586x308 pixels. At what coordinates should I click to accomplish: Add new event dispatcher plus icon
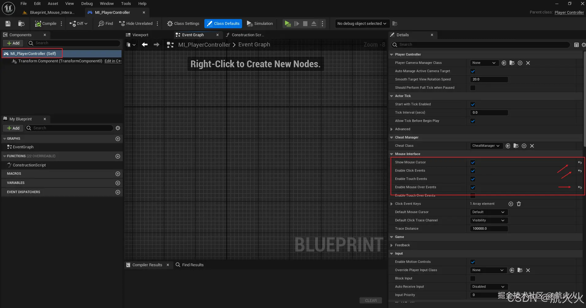pos(118,192)
